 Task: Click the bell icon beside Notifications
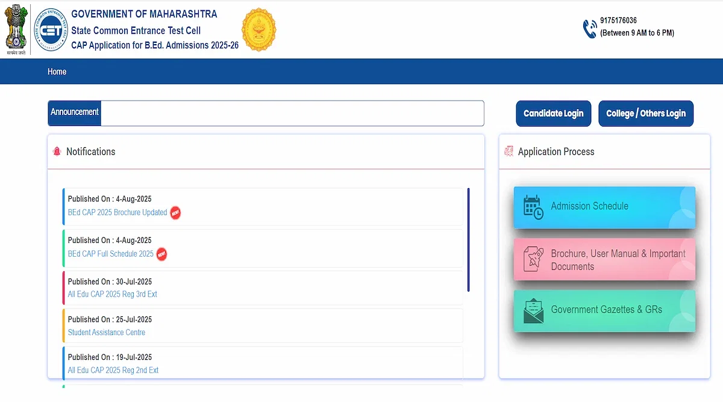tap(57, 151)
